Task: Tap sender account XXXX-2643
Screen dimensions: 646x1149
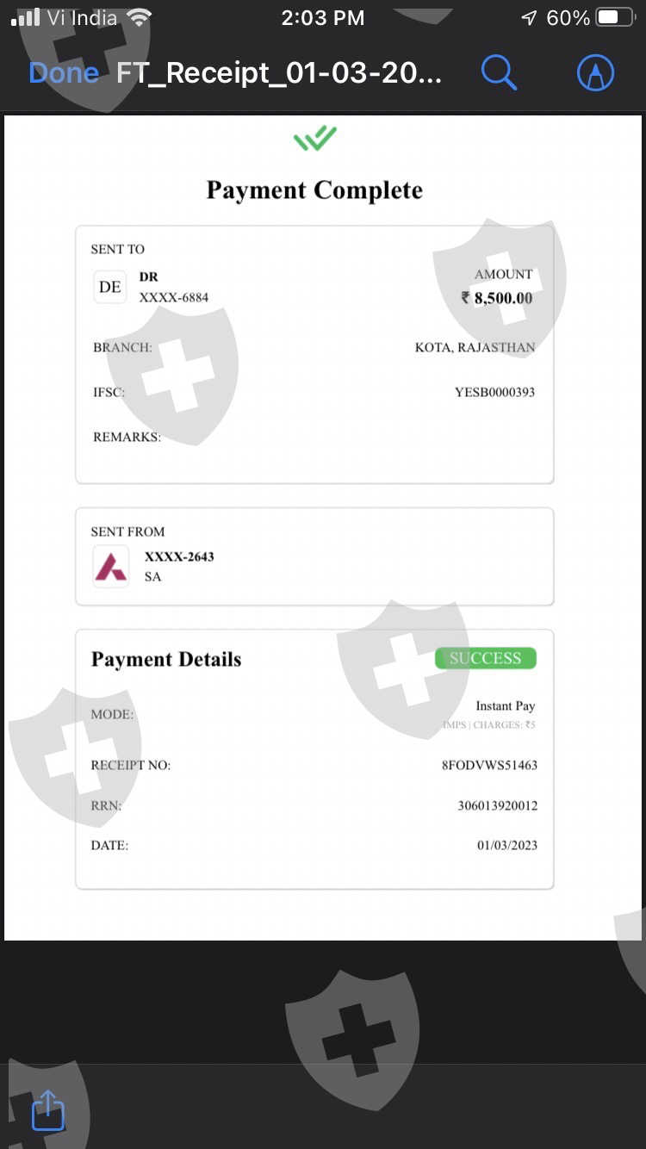Action: [x=179, y=556]
